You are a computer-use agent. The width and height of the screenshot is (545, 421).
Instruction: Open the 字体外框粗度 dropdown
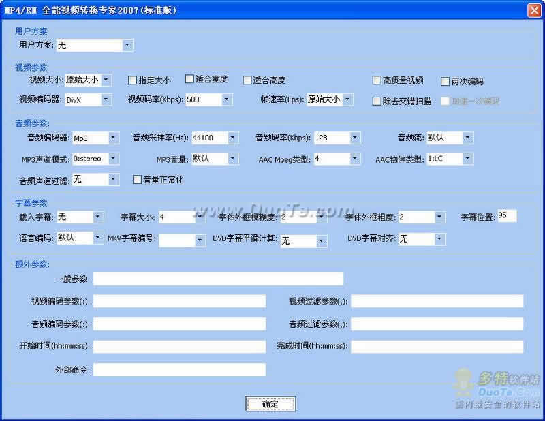[422, 217]
